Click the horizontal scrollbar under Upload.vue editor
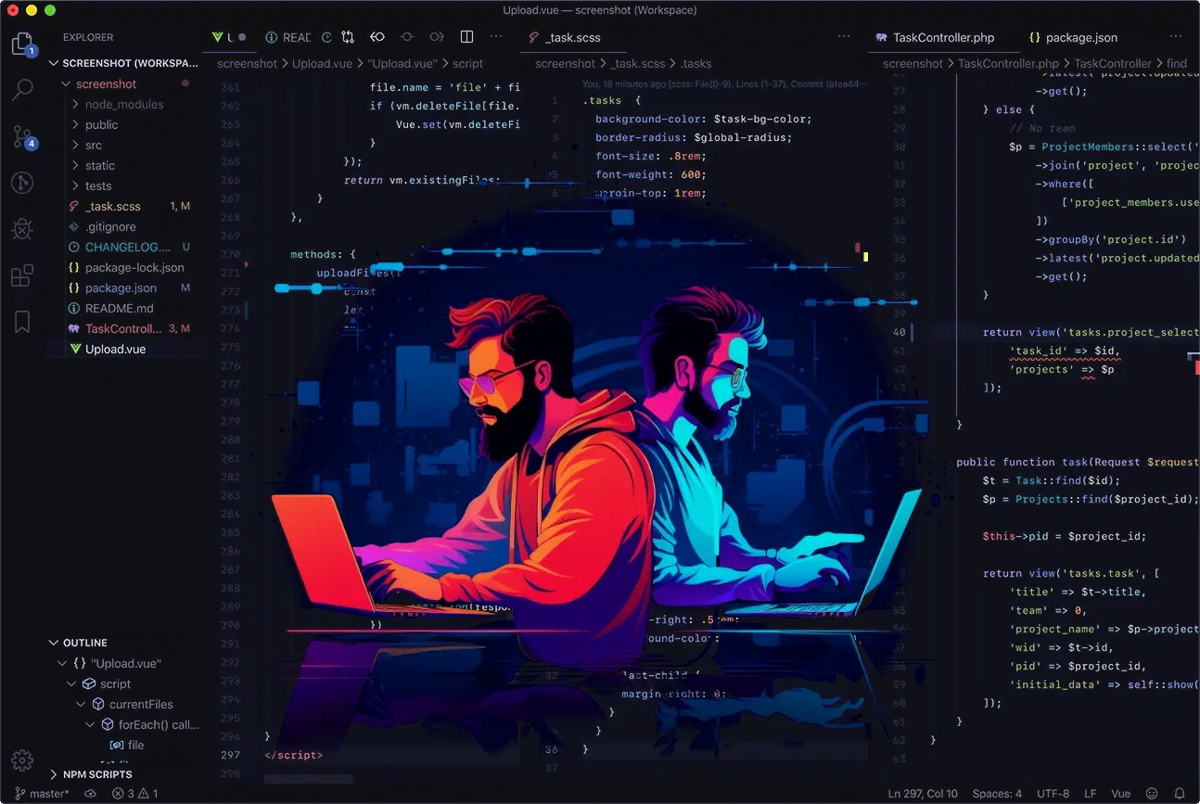 click(309, 779)
